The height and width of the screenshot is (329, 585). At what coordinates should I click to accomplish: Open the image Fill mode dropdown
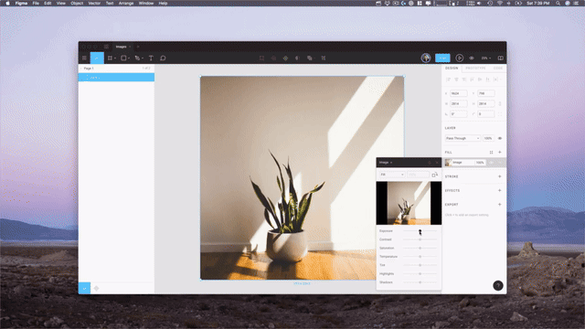click(x=392, y=175)
